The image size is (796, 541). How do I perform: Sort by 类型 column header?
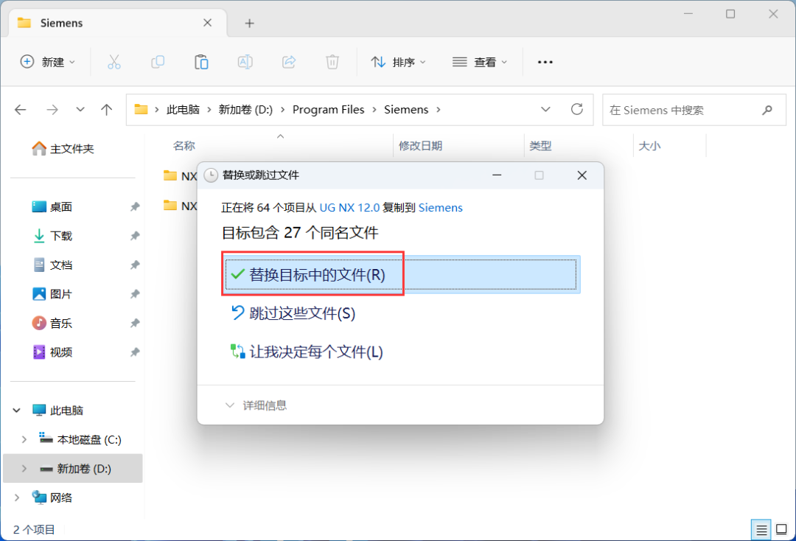540,146
